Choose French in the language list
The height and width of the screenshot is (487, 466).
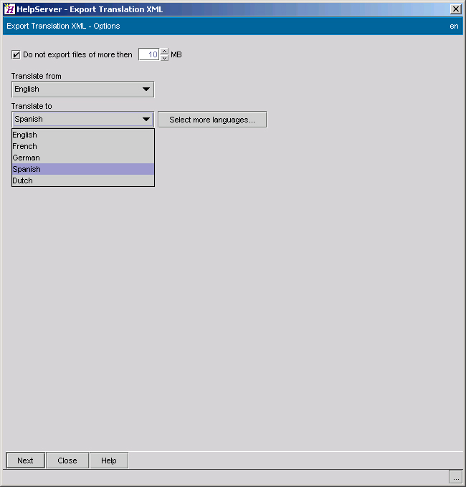(x=83, y=146)
